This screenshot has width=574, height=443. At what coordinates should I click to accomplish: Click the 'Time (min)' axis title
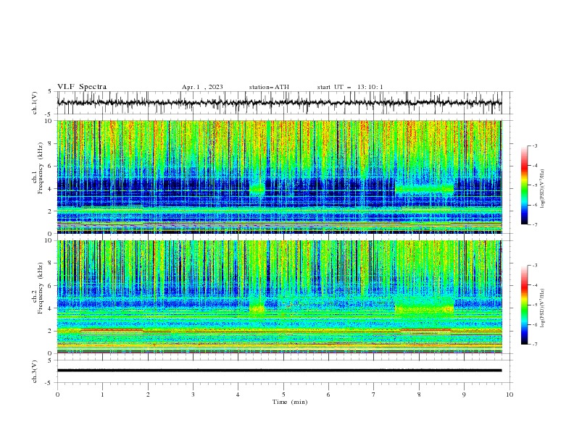pos(290,402)
